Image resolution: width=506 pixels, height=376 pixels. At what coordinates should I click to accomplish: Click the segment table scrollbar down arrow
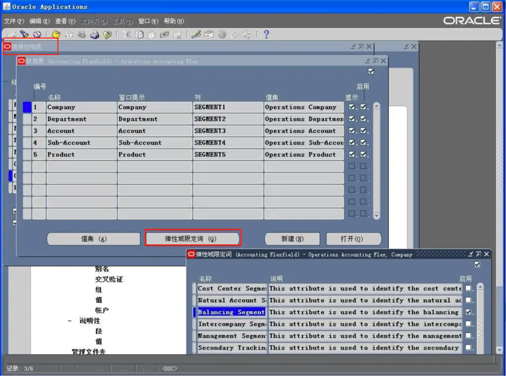(376, 216)
